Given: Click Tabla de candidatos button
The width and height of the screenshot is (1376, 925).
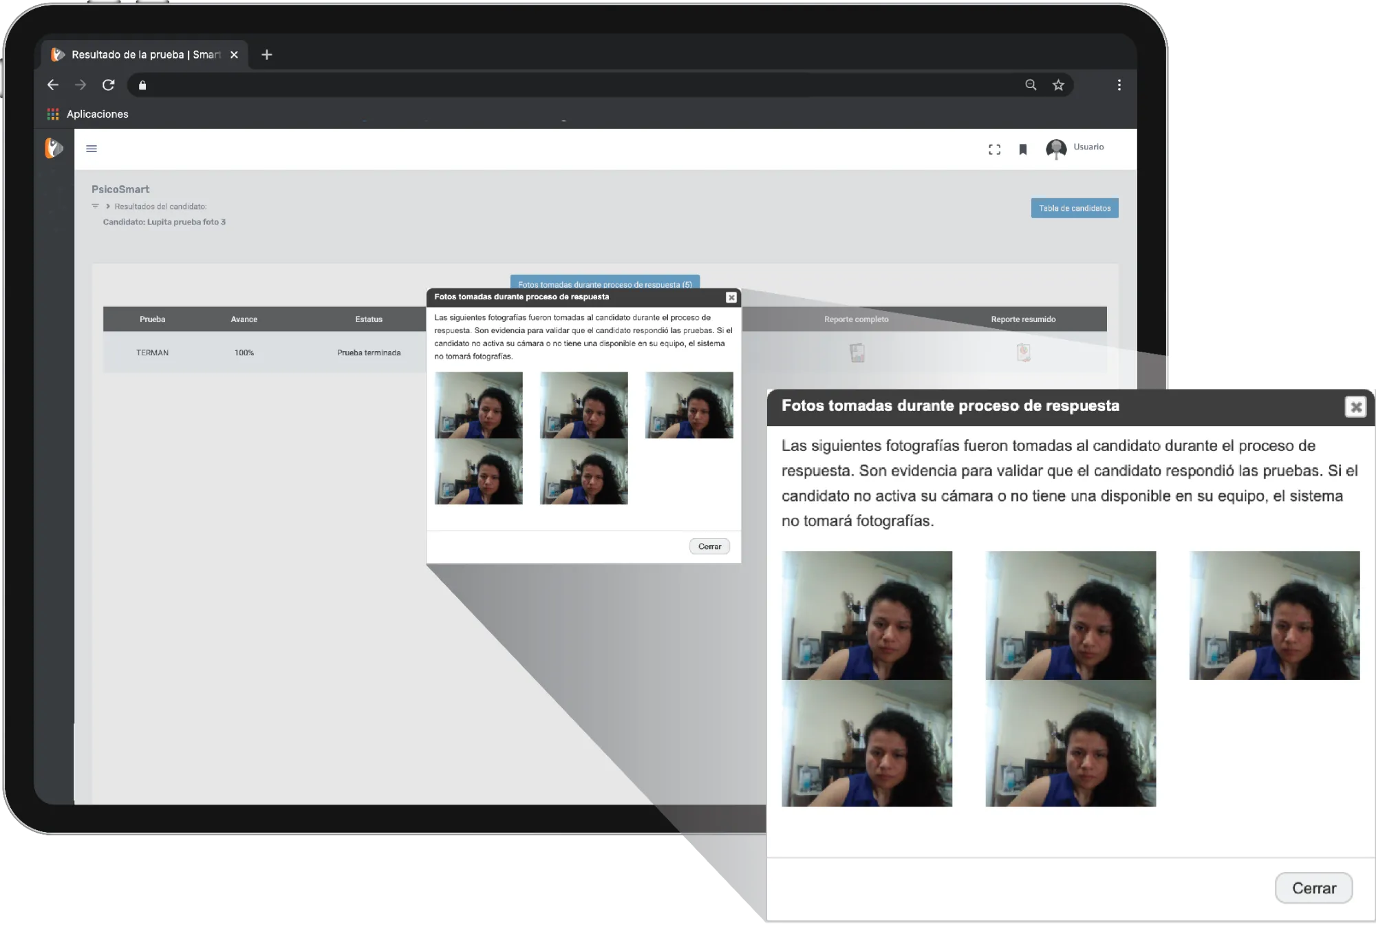Looking at the screenshot, I should 1074,208.
